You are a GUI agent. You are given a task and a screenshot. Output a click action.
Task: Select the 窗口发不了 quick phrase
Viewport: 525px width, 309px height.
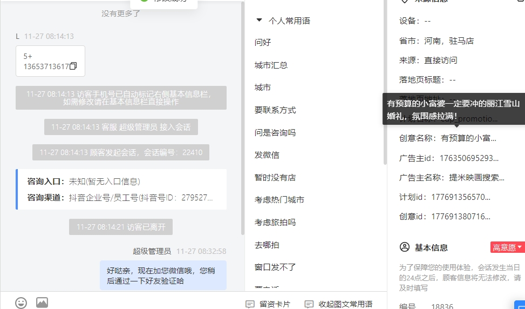click(x=275, y=267)
